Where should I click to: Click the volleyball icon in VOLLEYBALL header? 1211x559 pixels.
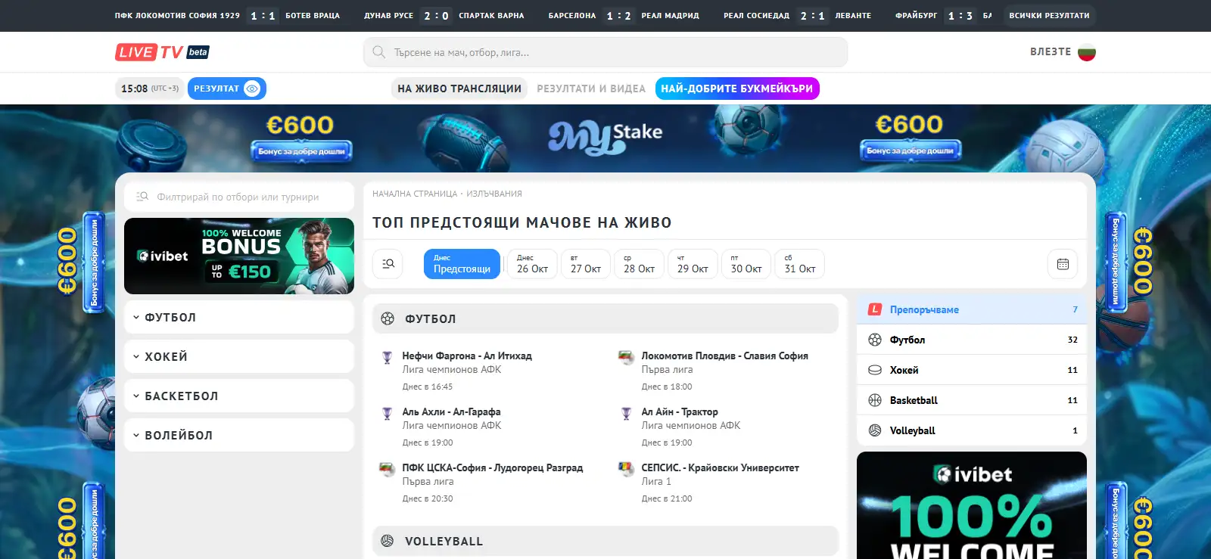coord(388,541)
